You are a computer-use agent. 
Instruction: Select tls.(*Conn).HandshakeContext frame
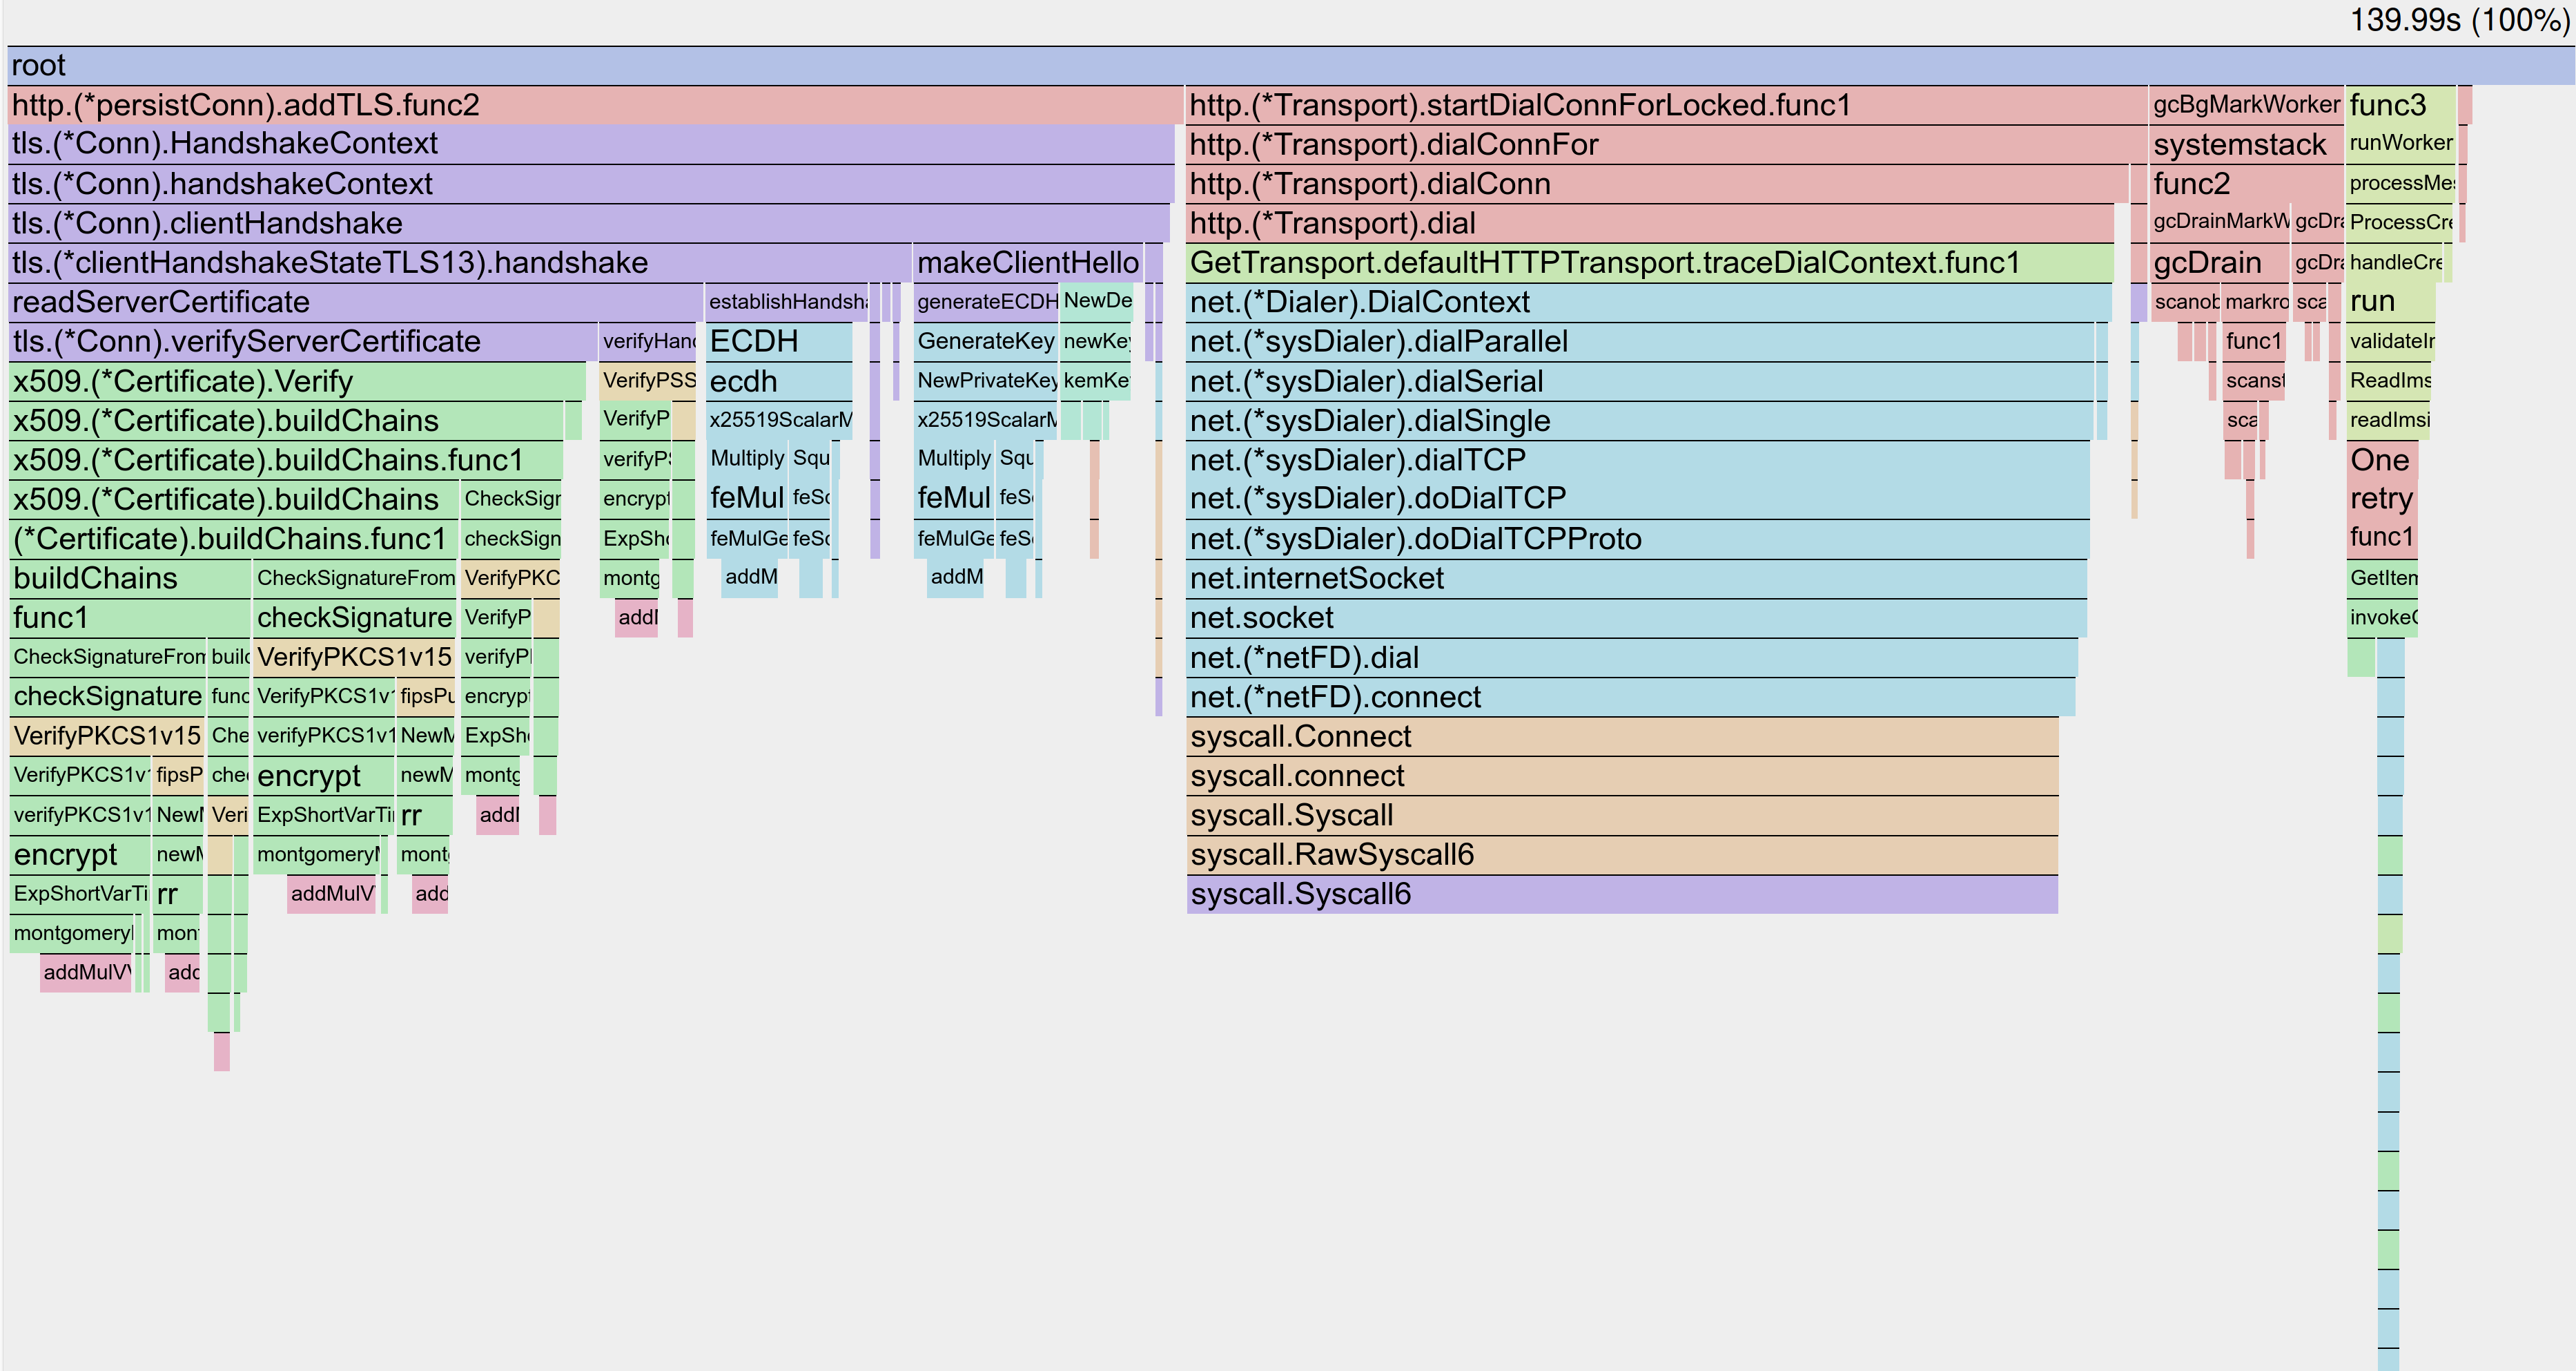(591, 144)
